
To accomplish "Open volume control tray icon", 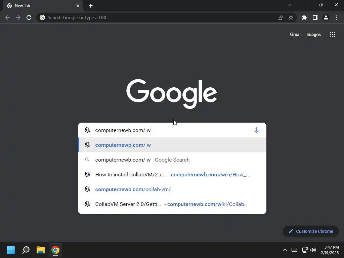I will (x=313, y=250).
